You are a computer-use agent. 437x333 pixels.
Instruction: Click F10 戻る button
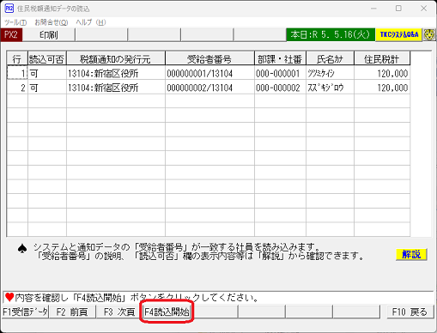click(x=410, y=312)
